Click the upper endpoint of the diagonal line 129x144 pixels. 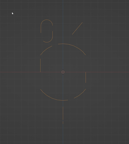coord(83,22)
